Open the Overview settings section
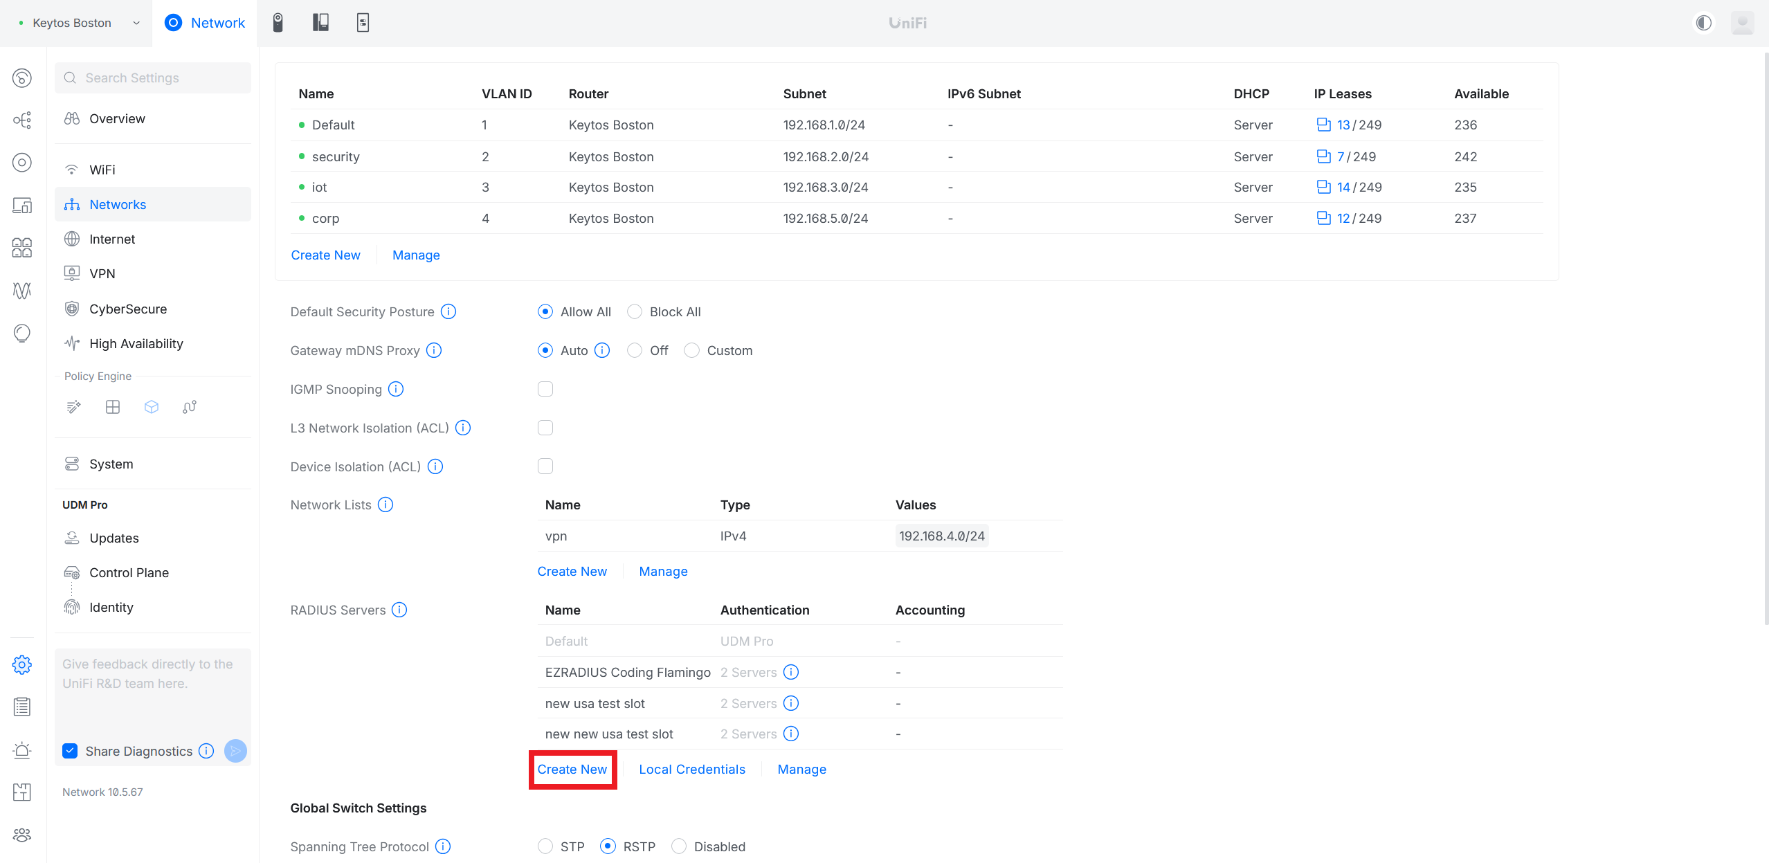 click(153, 118)
